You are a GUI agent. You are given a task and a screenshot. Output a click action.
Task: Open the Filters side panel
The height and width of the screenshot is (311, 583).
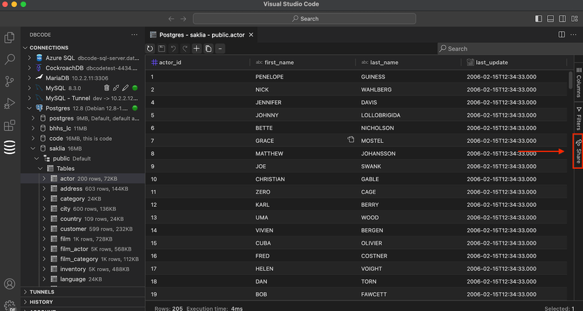(579, 118)
